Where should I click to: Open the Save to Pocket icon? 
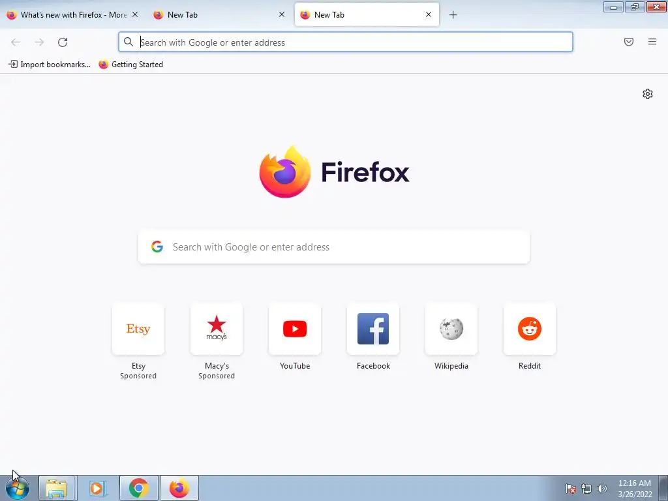tap(629, 42)
